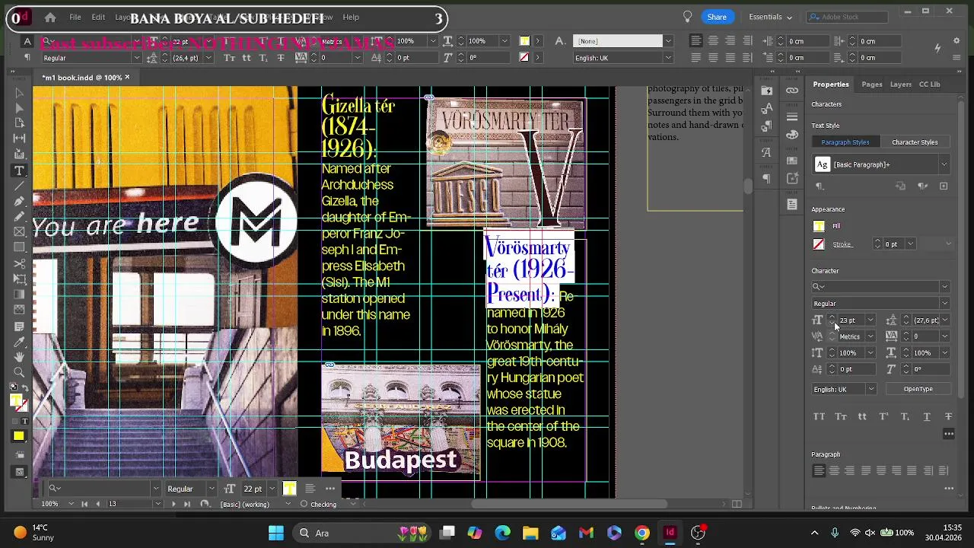The width and height of the screenshot is (974, 548).
Task: Create new paragraph style icon
Action: pyautogui.click(x=944, y=186)
